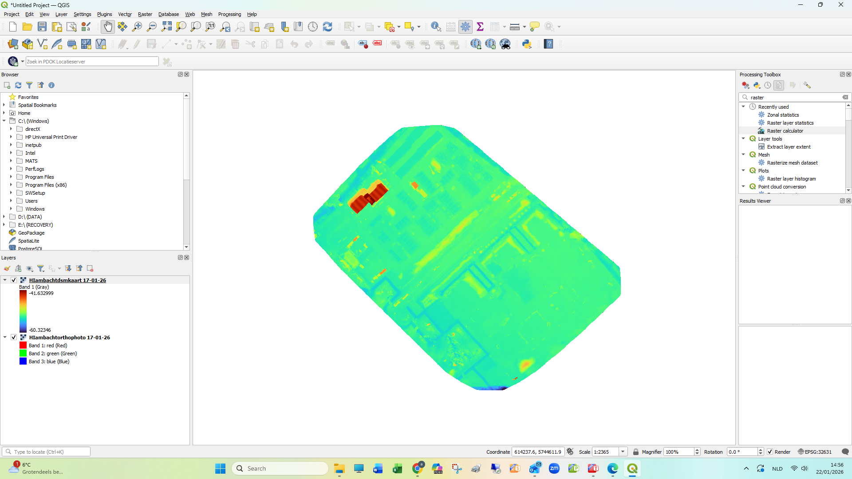Open the Scale dropdown in status bar
The image size is (852, 479).
[623, 452]
